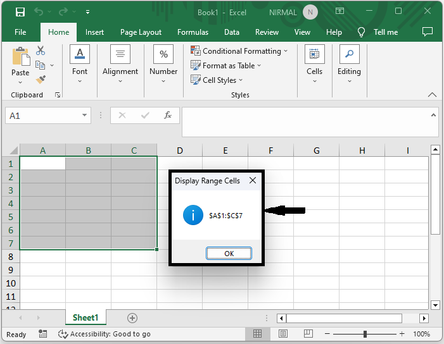The width and height of the screenshot is (444, 344).
Task: Switch to the Insert tab
Action: [94, 32]
